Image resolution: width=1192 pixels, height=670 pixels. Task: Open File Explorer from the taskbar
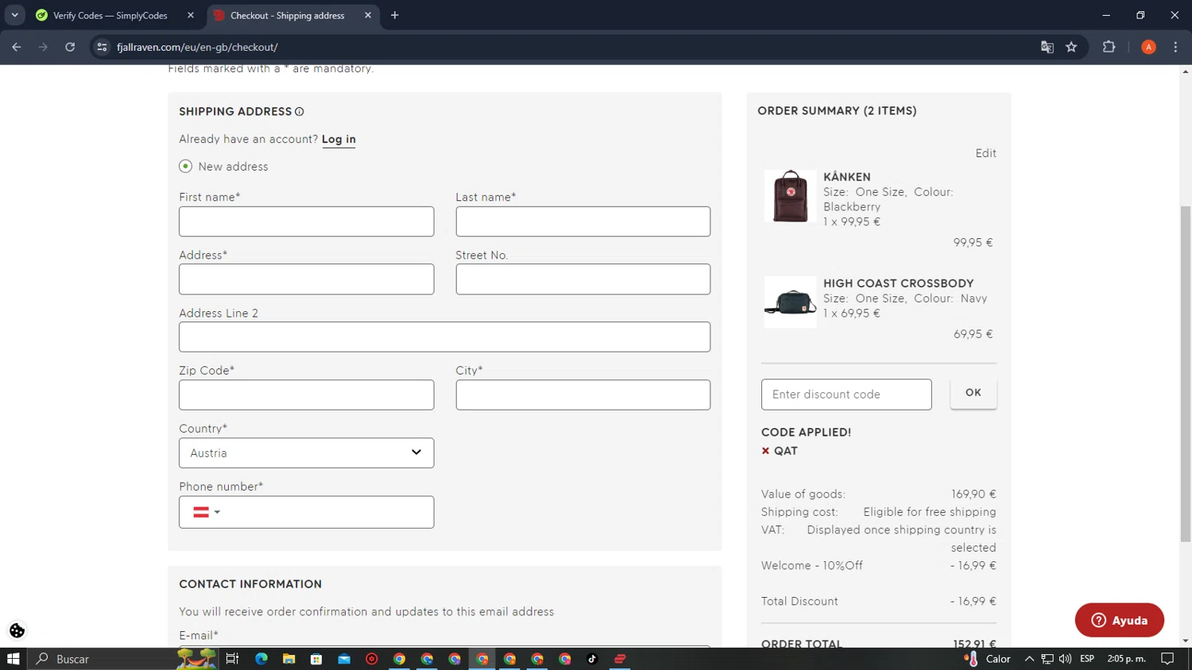coord(289,659)
